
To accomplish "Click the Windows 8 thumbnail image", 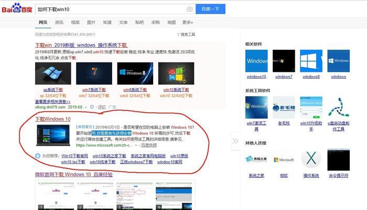I will point(135,73).
